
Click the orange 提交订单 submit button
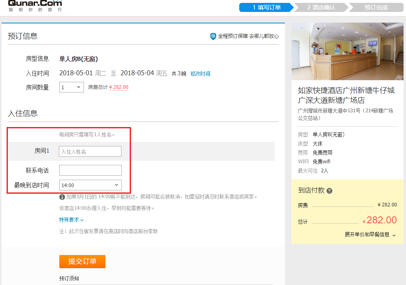[x=82, y=262]
